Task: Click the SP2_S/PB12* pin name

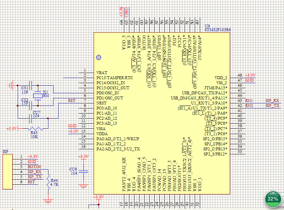Action: [215, 154]
